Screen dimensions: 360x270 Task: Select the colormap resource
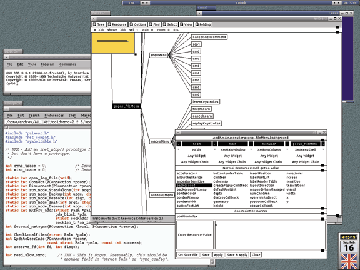[221, 181]
